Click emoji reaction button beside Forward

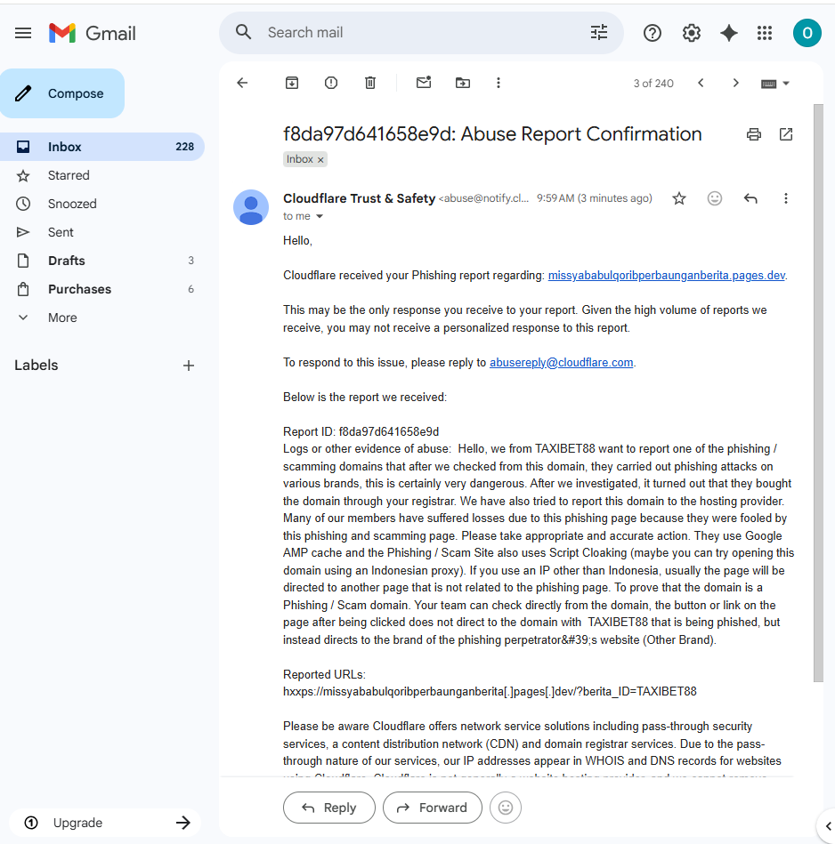(x=506, y=808)
